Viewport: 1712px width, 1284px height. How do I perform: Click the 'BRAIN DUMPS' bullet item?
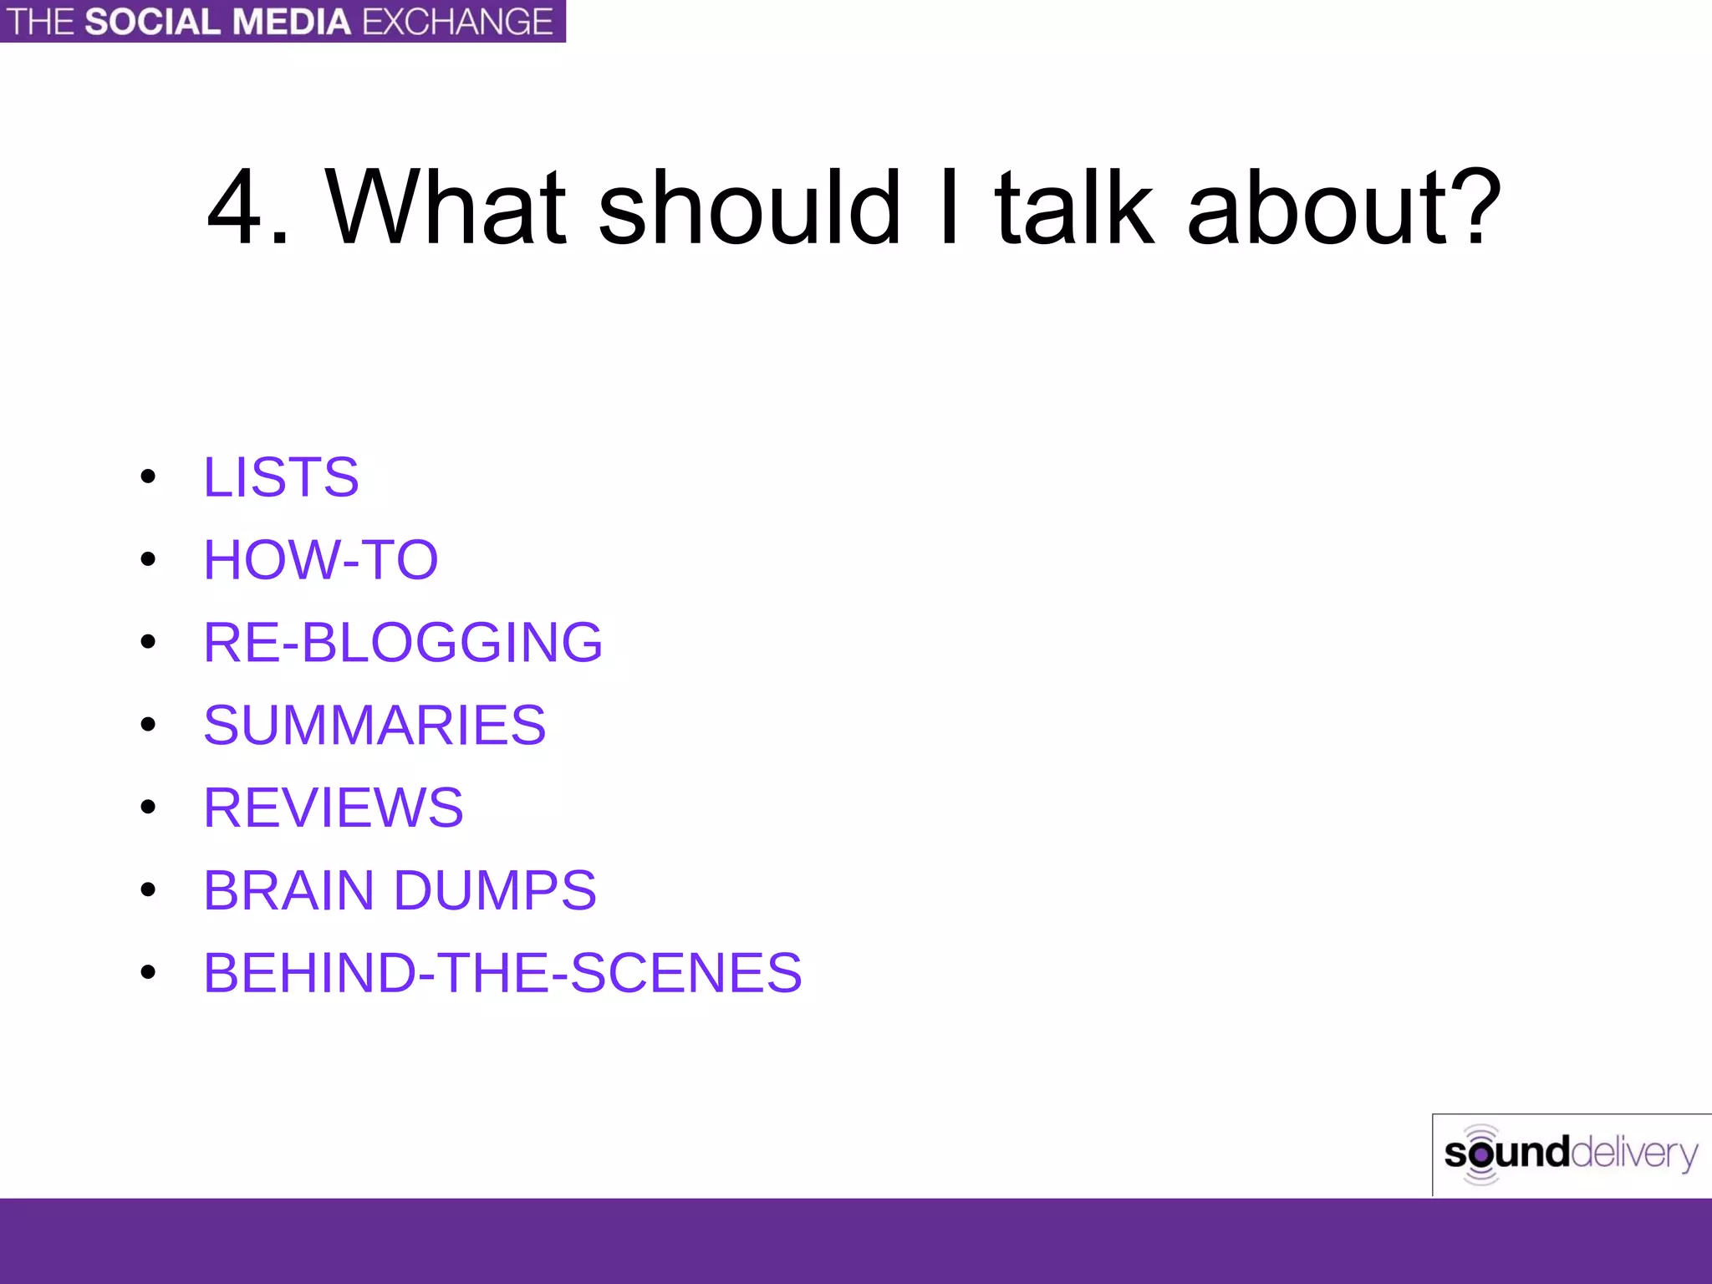(x=400, y=889)
